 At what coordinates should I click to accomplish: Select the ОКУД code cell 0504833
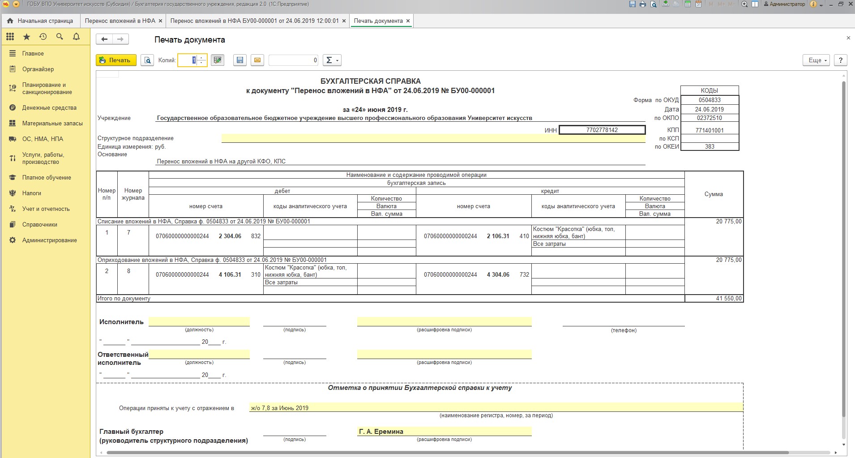pyautogui.click(x=710, y=100)
